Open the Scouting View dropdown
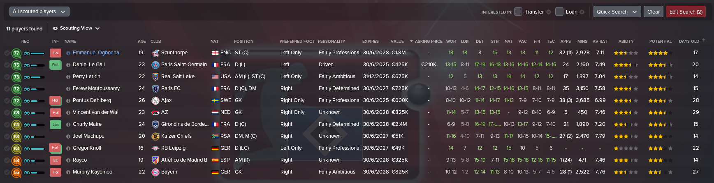Screen dimensions: 714x183 click(x=76, y=28)
